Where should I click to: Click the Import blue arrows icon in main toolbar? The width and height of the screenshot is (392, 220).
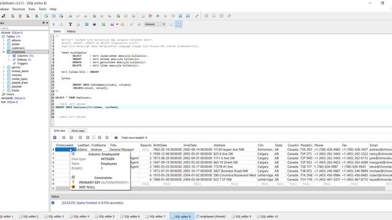pos(180,16)
